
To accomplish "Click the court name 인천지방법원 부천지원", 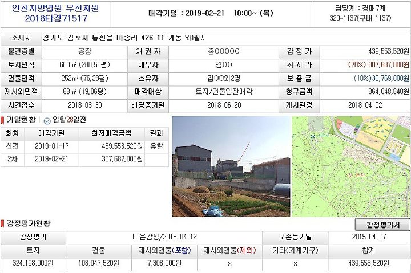I will click(x=55, y=9).
